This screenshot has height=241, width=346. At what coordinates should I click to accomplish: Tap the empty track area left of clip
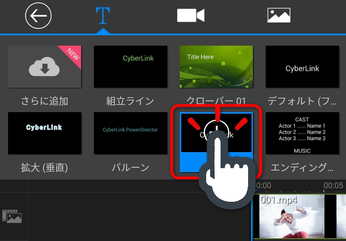pos(140,216)
